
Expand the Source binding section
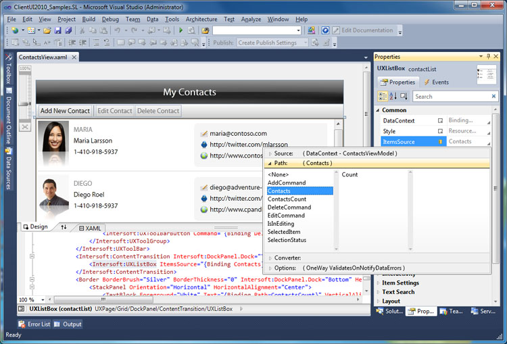pos(270,154)
